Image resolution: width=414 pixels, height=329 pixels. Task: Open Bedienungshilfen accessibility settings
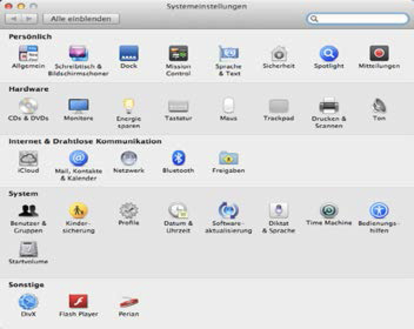379,218
